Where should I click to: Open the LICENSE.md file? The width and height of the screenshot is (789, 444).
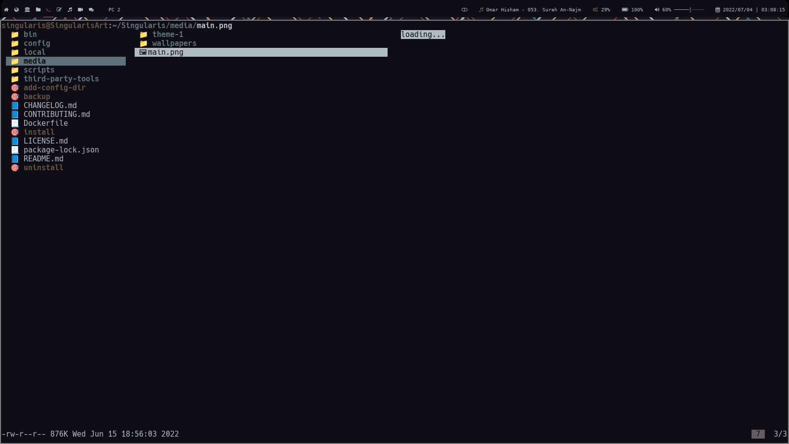point(46,141)
